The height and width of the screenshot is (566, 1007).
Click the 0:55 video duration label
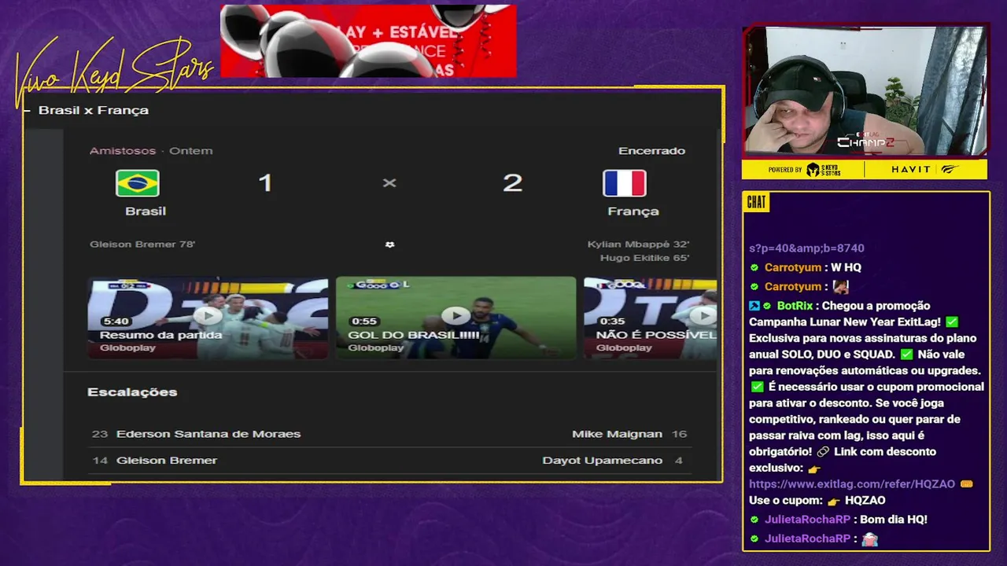(363, 322)
